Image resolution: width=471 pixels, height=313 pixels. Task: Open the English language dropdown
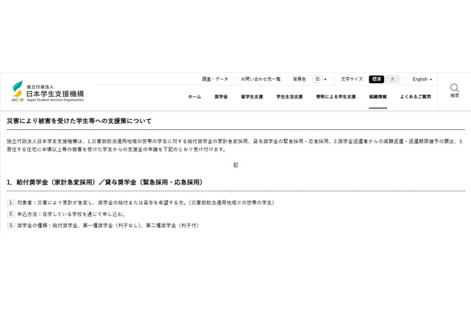422,79
